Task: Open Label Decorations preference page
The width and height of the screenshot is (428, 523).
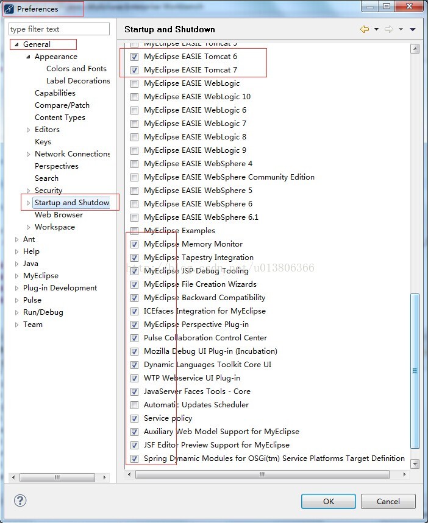Action: coord(78,81)
